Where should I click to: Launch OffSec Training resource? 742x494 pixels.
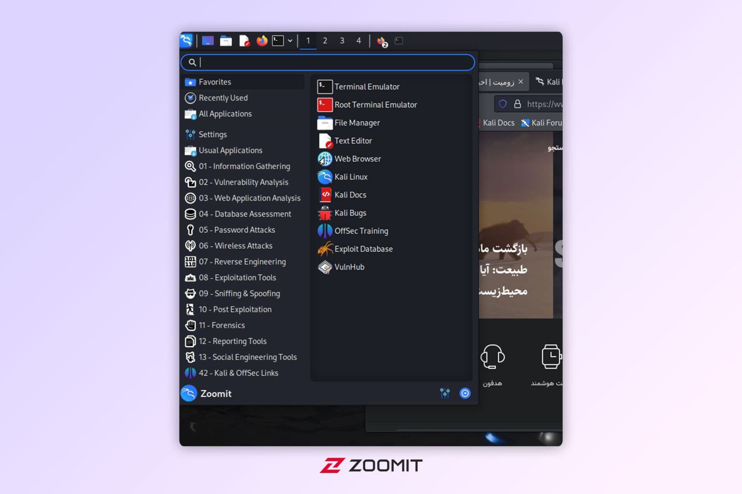[x=361, y=230]
